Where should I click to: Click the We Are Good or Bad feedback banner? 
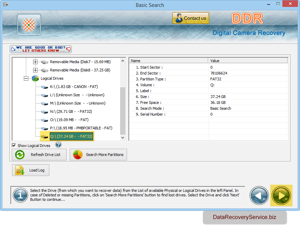pyautogui.click(x=41, y=49)
